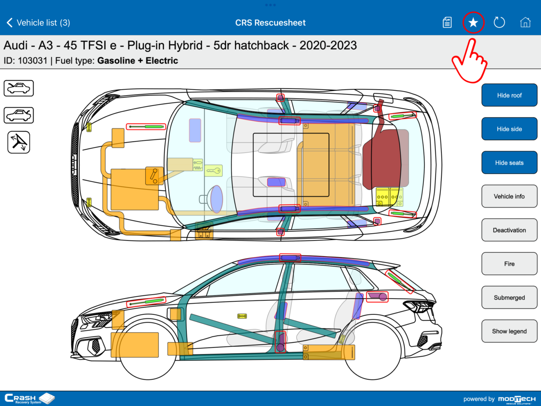Go to the home screen
541x406 pixels.
pos(525,22)
